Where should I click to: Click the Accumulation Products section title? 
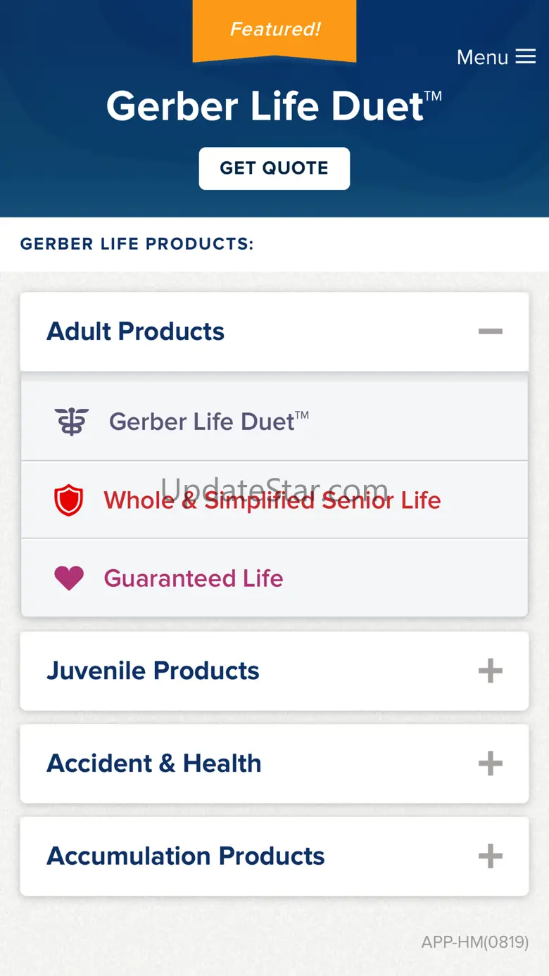[186, 856]
